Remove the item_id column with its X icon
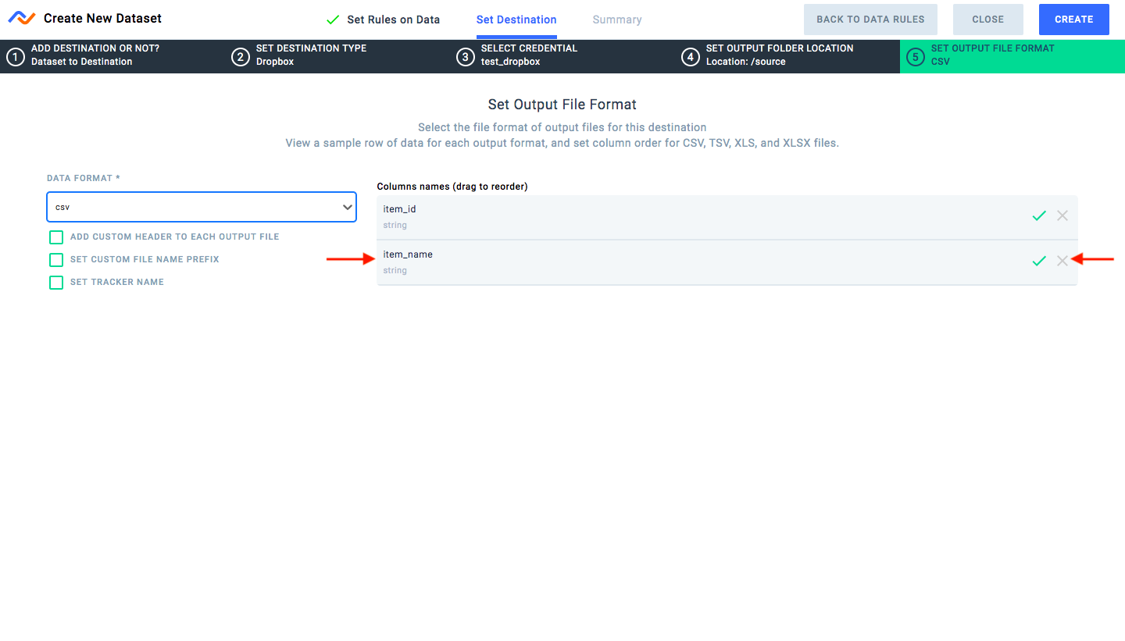The height and width of the screenshot is (641, 1125). [x=1062, y=215]
